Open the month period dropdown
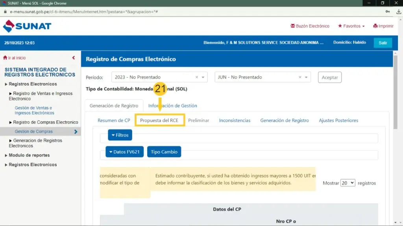The height and width of the screenshot is (226, 403). [x=307, y=77]
